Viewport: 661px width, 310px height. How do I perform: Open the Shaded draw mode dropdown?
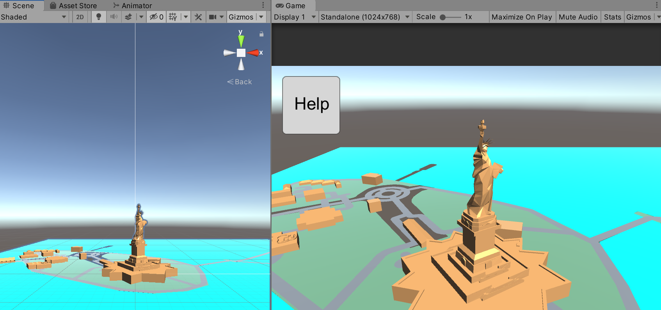(x=34, y=17)
